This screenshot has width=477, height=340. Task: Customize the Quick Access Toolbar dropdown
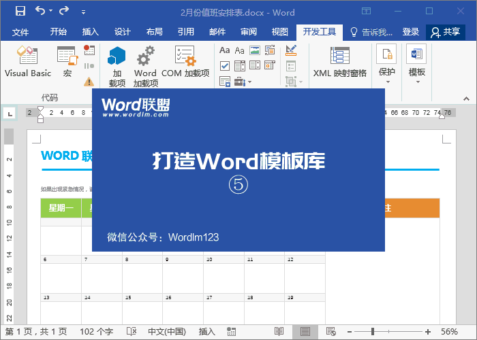[x=83, y=12]
